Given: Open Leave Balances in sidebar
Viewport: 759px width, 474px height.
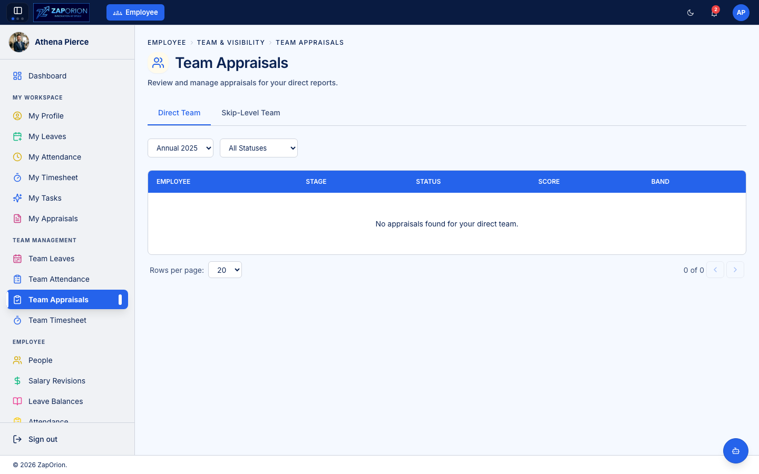Looking at the screenshot, I should 67,401.
